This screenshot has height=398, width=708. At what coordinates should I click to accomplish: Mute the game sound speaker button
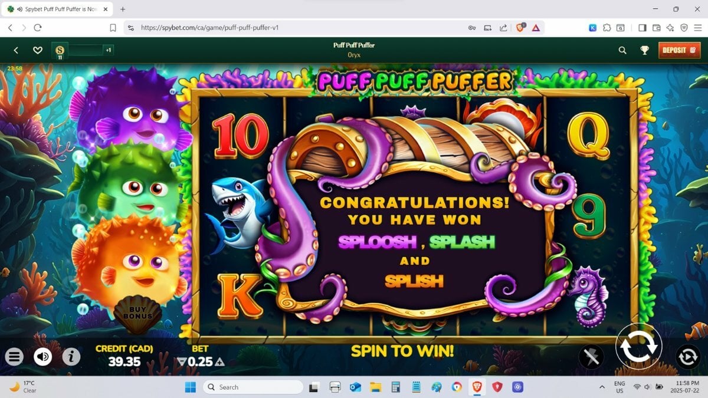(43, 356)
